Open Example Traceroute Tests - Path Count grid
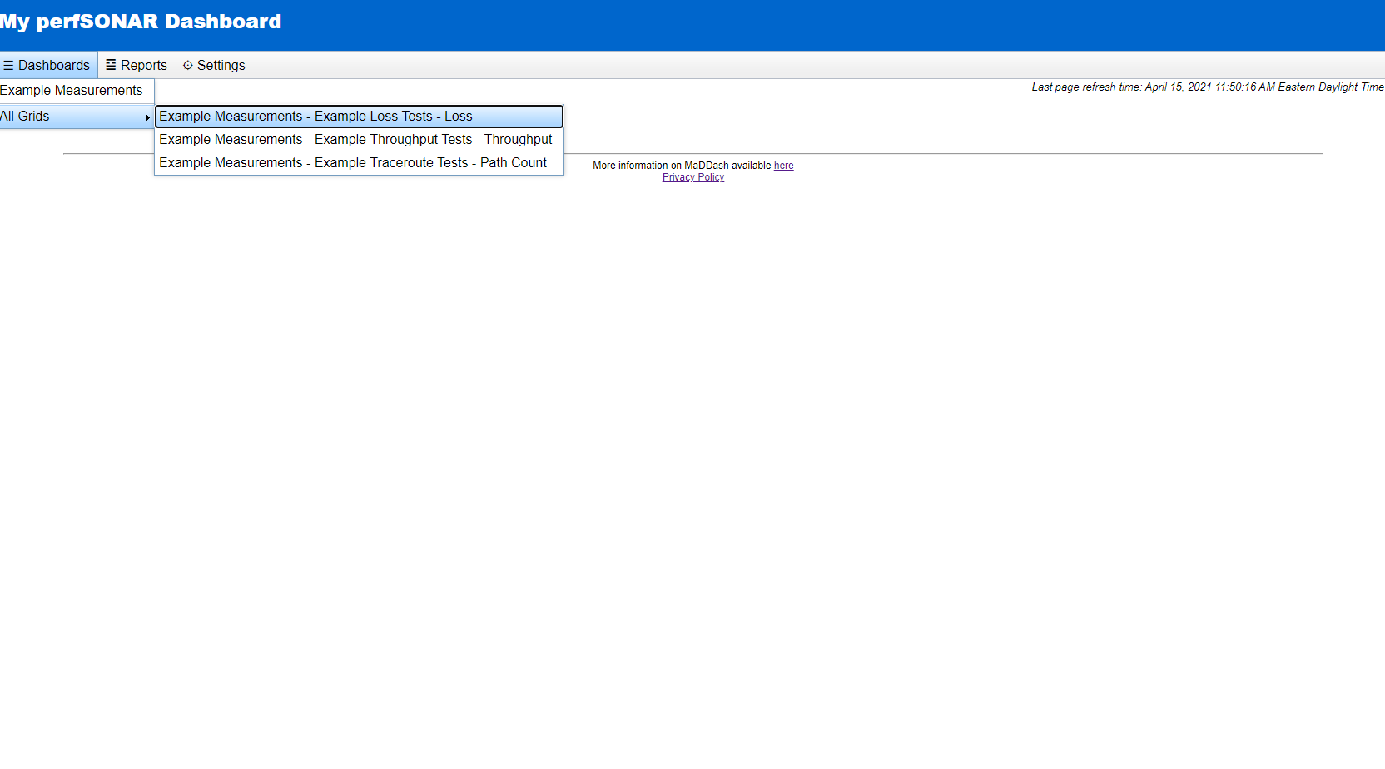This screenshot has width=1385, height=769. coord(359,163)
